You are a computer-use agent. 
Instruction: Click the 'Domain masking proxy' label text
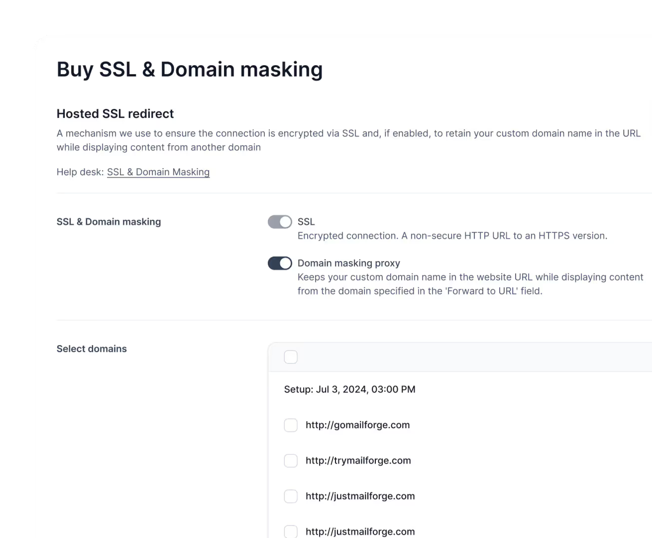coord(349,263)
